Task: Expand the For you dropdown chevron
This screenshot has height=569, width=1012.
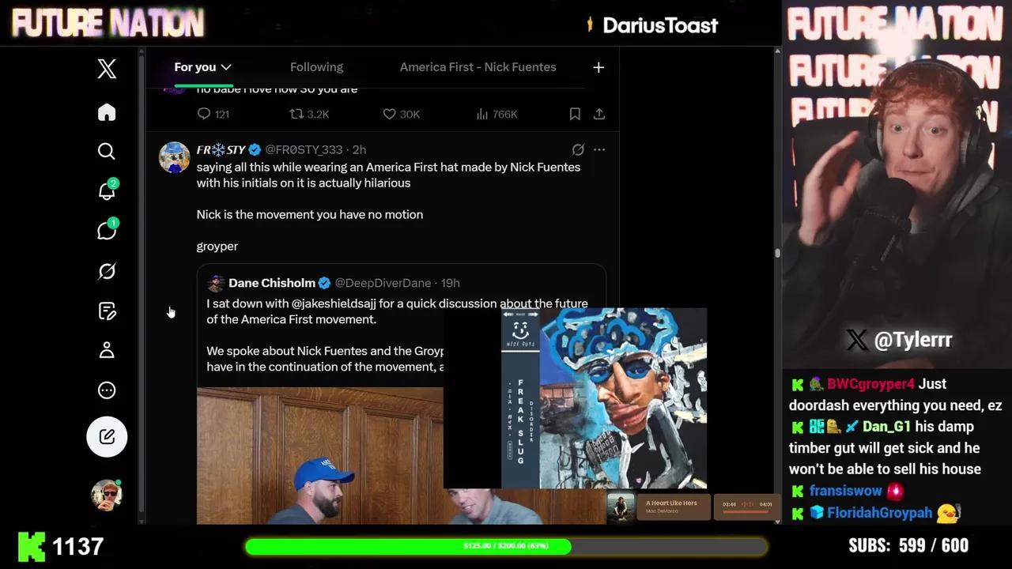Action: [226, 67]
